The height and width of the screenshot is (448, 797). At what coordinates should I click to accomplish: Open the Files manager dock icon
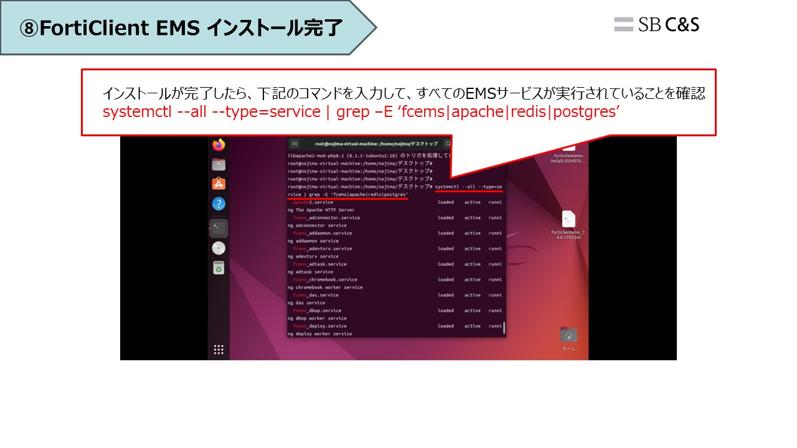219,165
